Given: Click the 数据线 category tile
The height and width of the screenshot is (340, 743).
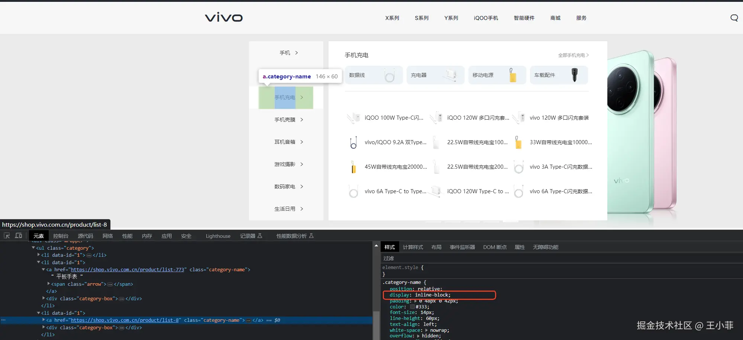Looking at the screenshot, I should coord(374,75).
